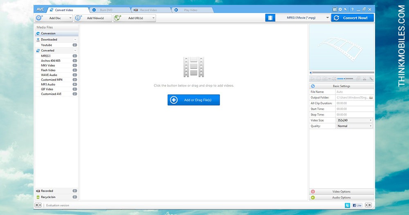Open the Quality dropdown
This screenshot has width=409, height=215.
[x=355, y=126]
